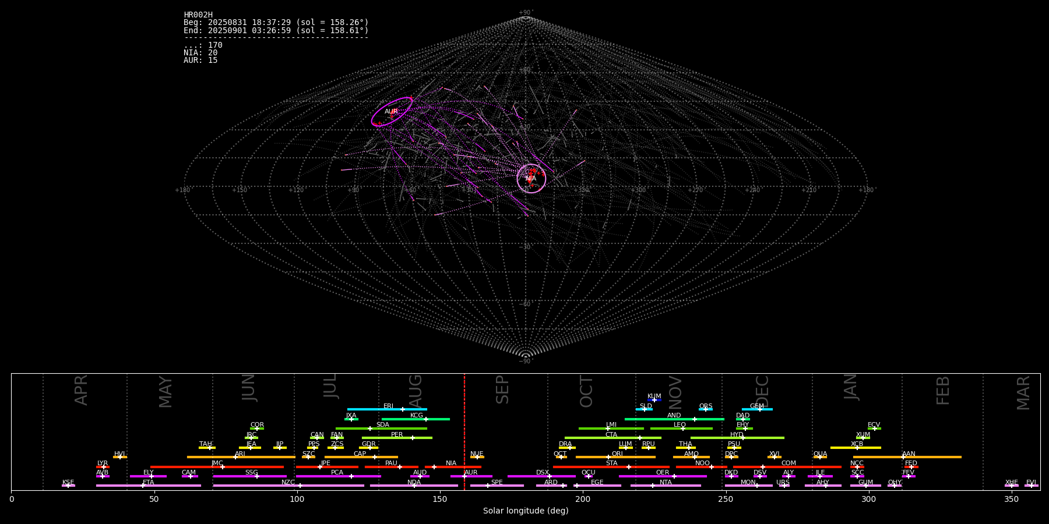Click the 300 tick on solar longitude axis
The image size is (1049, 524).
point(868,499)
